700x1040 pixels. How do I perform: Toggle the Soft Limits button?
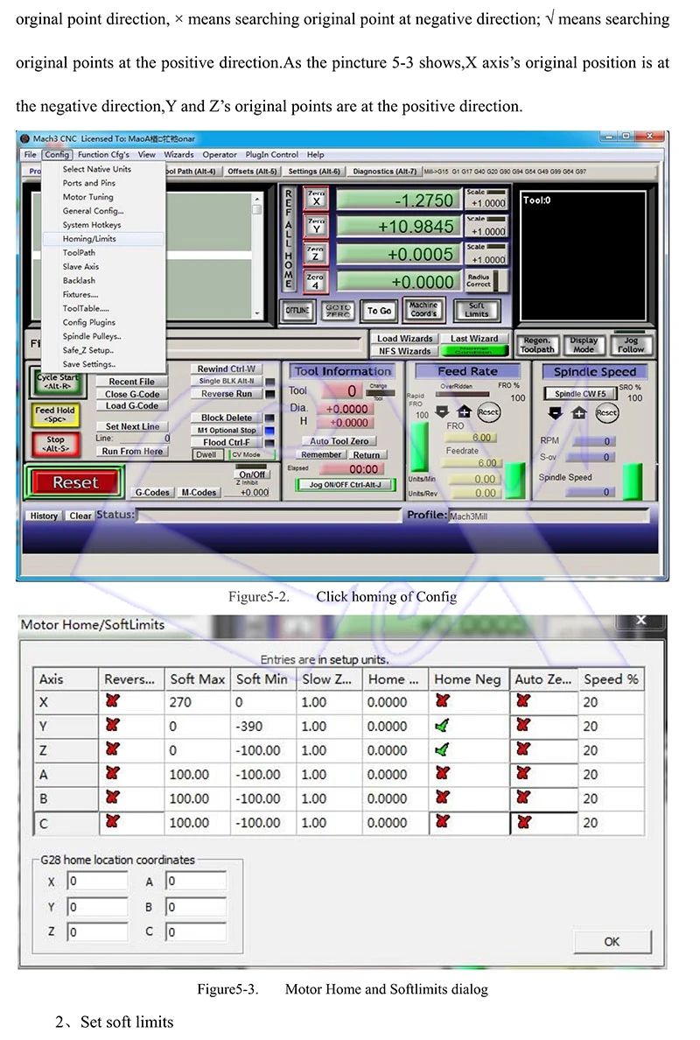coord(476,310)
